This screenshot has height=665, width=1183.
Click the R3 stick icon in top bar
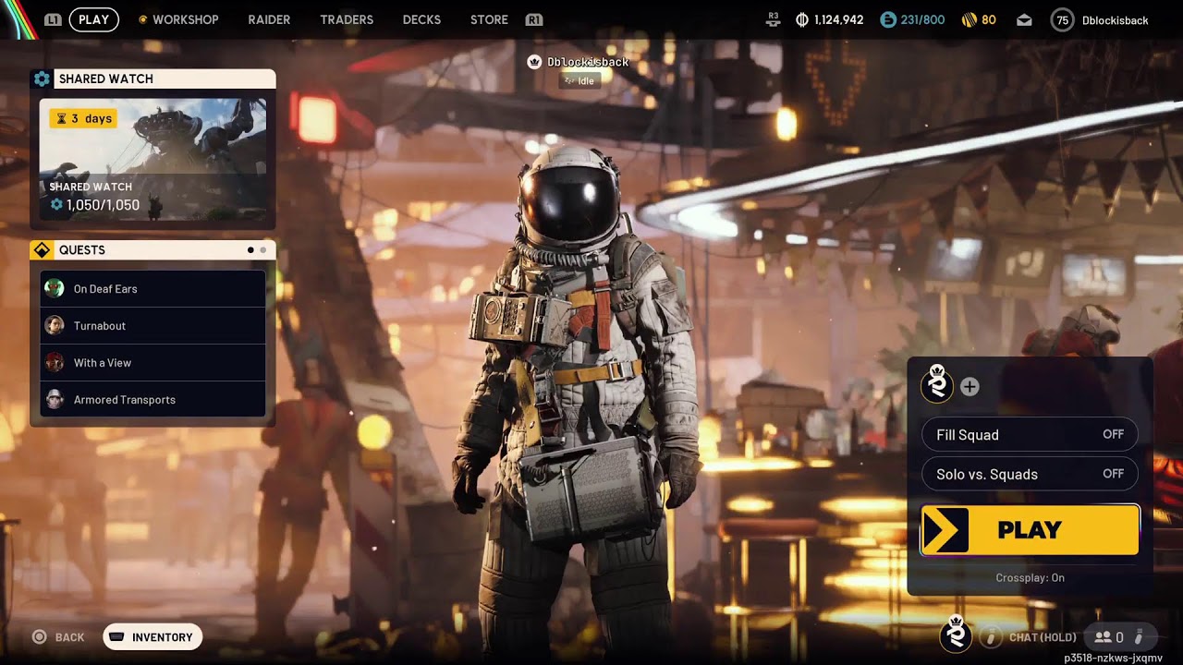(x=774, y=19)
